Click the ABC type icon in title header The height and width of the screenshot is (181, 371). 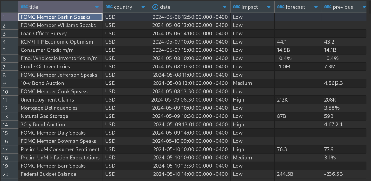click(24, 7)
